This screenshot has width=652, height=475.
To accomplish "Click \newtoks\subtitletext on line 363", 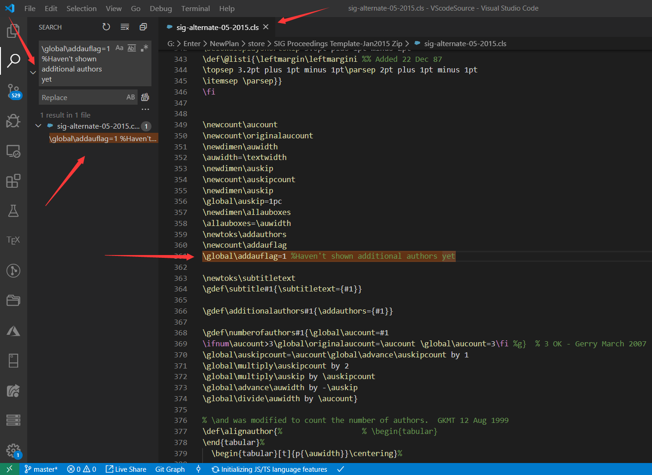I will click(x=249, y=278).
